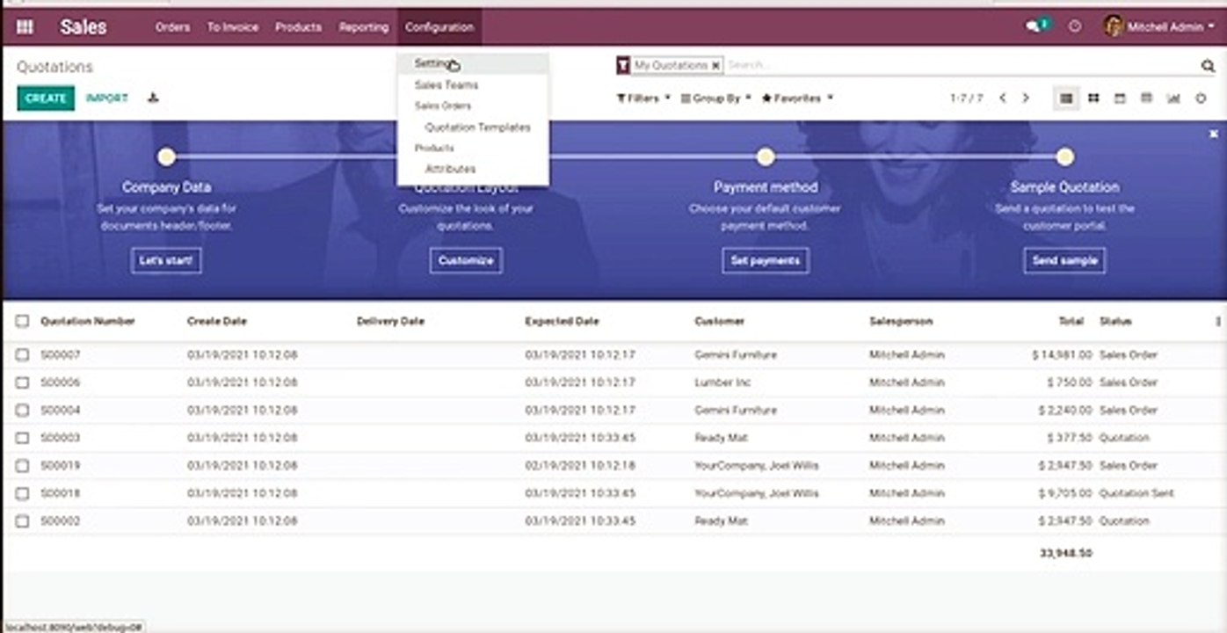Click the CREATE button

[x=46, y=98]
